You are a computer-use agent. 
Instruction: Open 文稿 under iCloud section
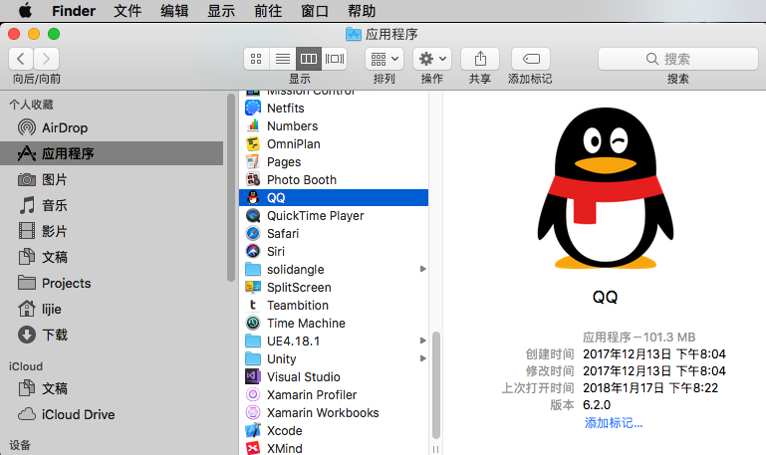coord(112,388)
